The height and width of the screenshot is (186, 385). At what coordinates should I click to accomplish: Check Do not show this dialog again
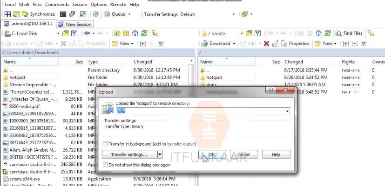click(105, 165)
